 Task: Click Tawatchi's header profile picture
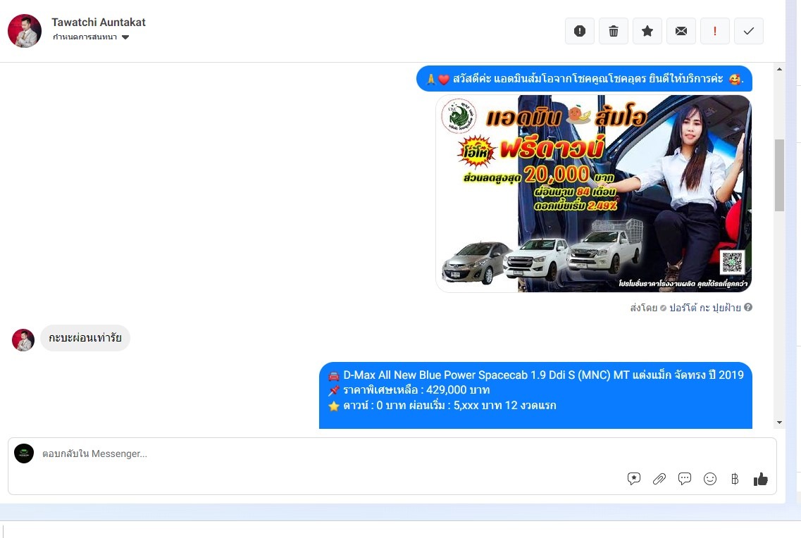(25, 31)
